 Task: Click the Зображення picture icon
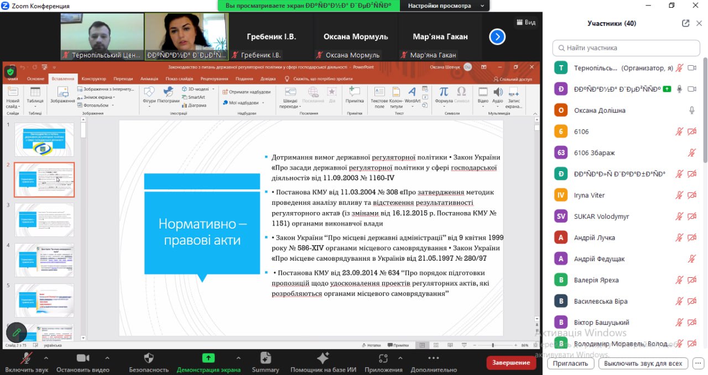[62, 93]
